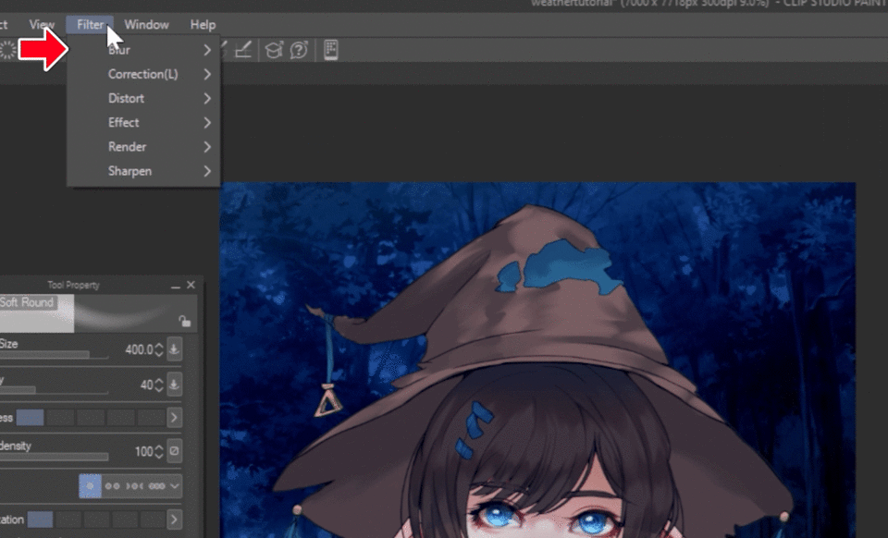
Task: Open dynamics button beside value 40
Action: (x=175, y=385)
